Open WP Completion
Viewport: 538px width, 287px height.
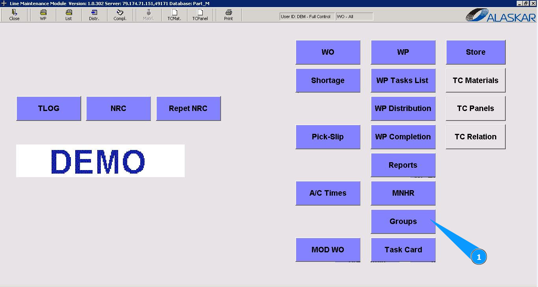tap(403, 137)
